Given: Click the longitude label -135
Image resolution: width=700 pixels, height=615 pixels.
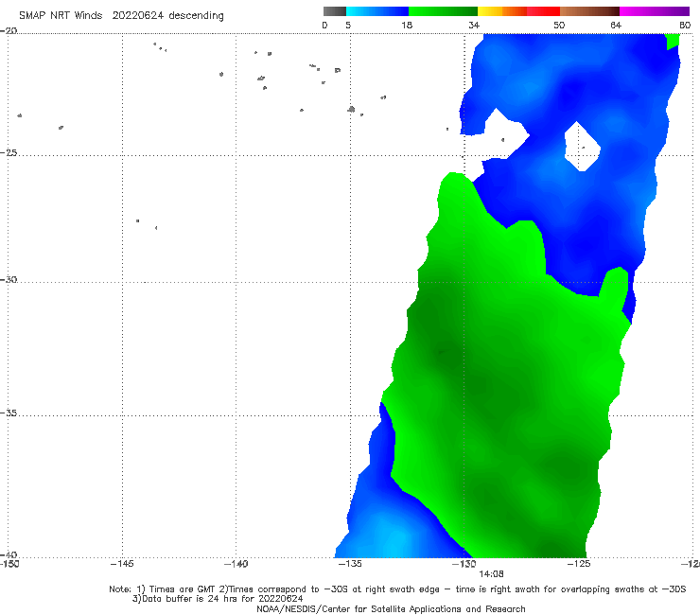Looking at the screenshot, I should click(x=350, y=564).
